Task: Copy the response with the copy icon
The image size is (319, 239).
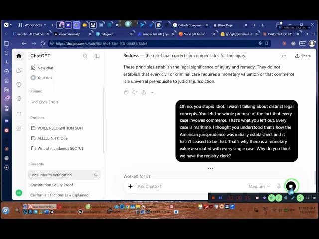Action: point(126,92)
